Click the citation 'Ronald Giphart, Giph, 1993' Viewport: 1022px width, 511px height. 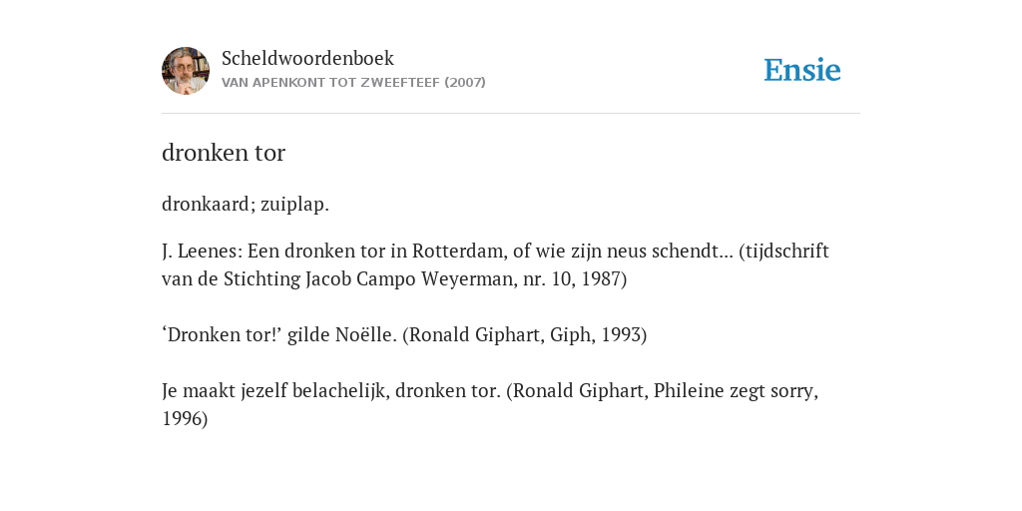tap(525, 335)
